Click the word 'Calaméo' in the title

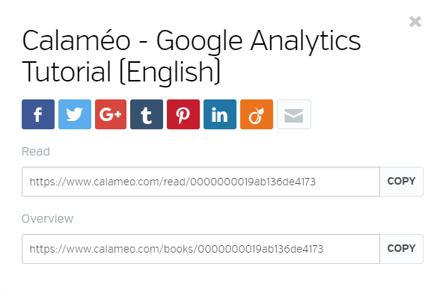click(x=76, y=41)
